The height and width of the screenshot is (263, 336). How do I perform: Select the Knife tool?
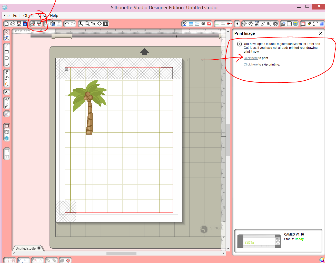coord(7,106)
